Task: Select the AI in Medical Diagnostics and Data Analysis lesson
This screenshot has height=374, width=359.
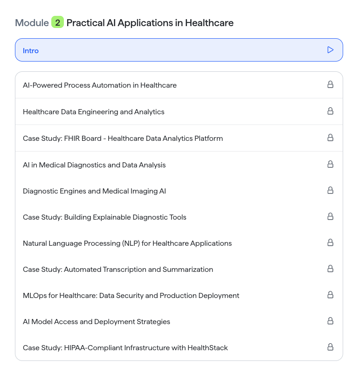Action: tap(179, 165)
